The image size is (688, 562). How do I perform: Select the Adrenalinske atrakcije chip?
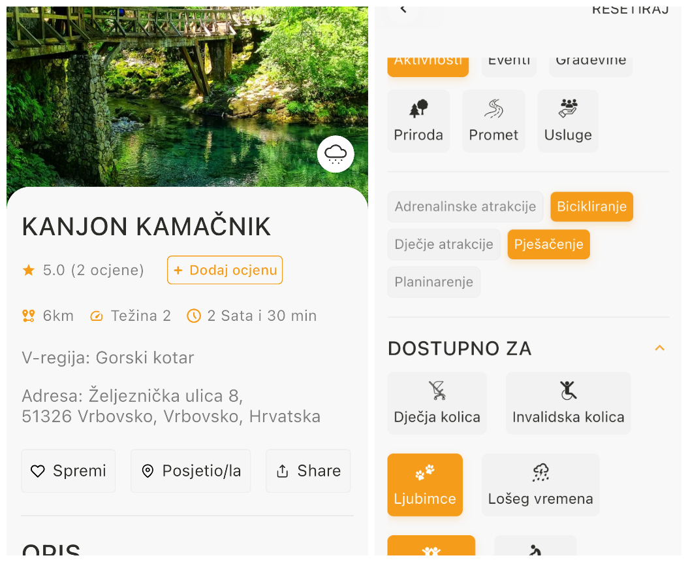point(465,207)
